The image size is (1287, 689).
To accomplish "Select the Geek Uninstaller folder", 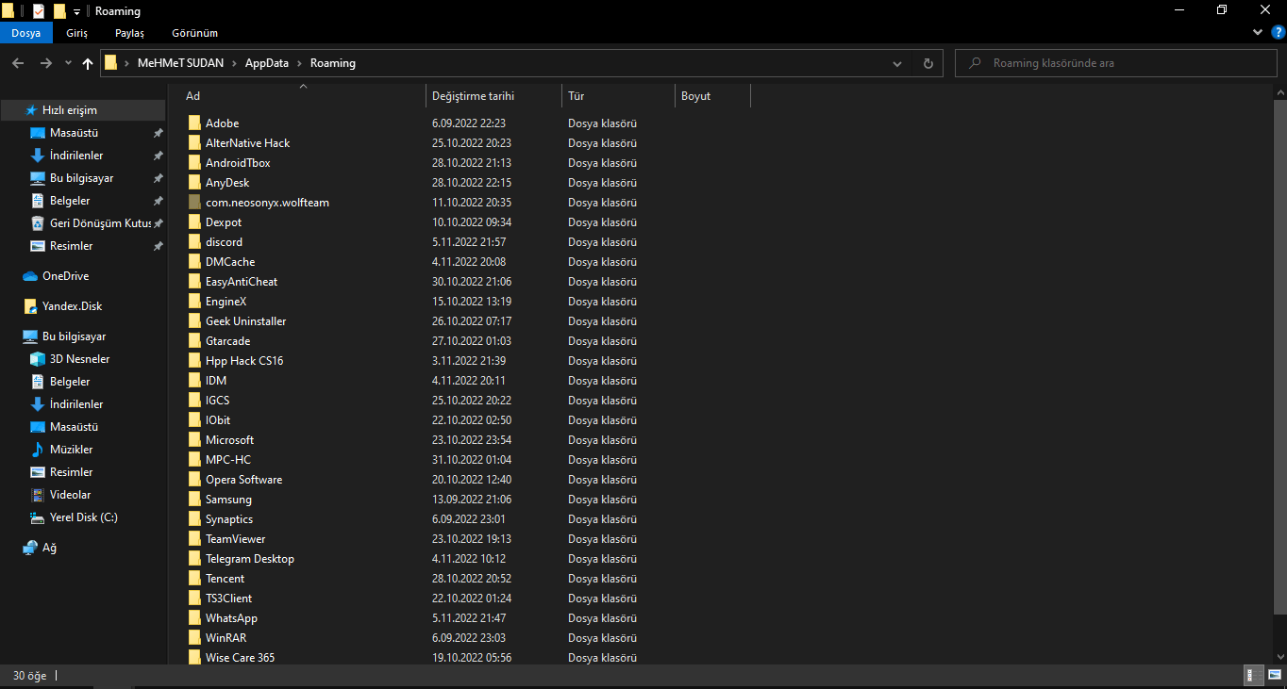I will click(x=245, y=321).
